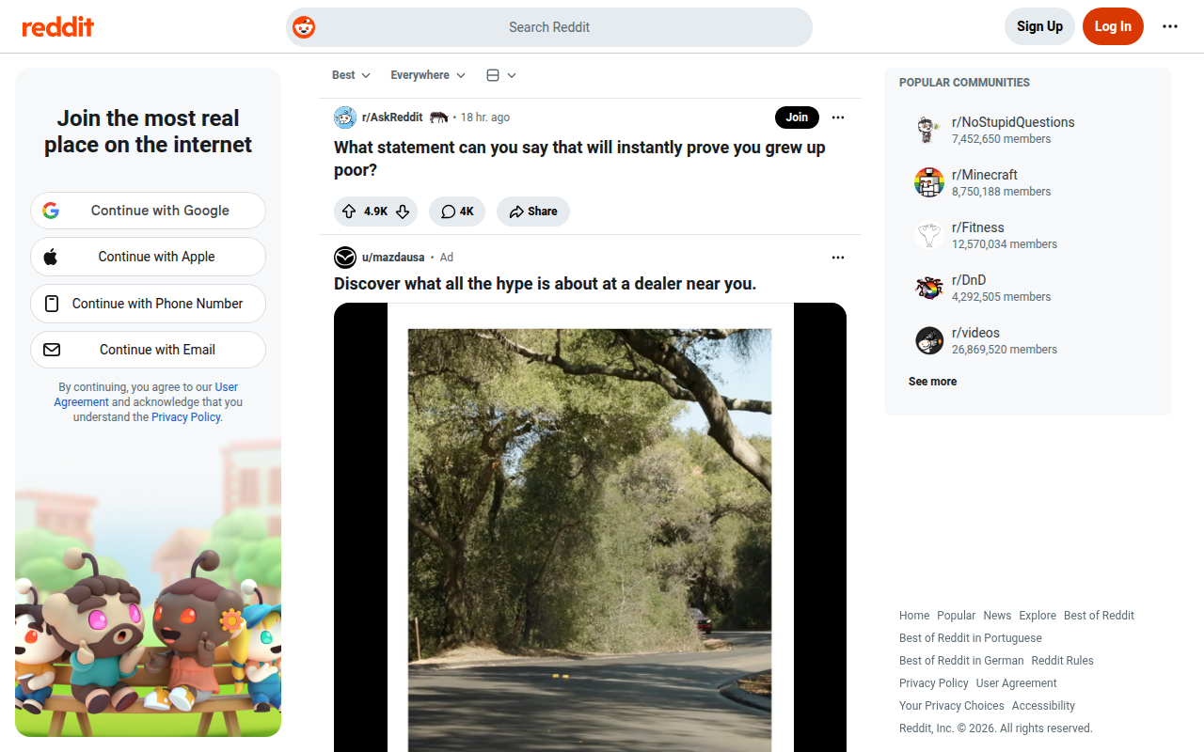Screen dimensions: 1204x752
Task: Upvote the AskReddit post
Action: pos(349,211)
